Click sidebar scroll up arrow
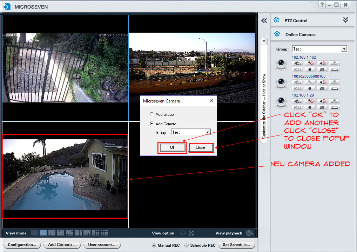Screen dimensions: 357x252 (264, 41)
